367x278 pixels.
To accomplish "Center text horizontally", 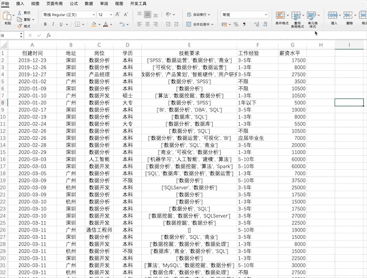I will point(147,24).
